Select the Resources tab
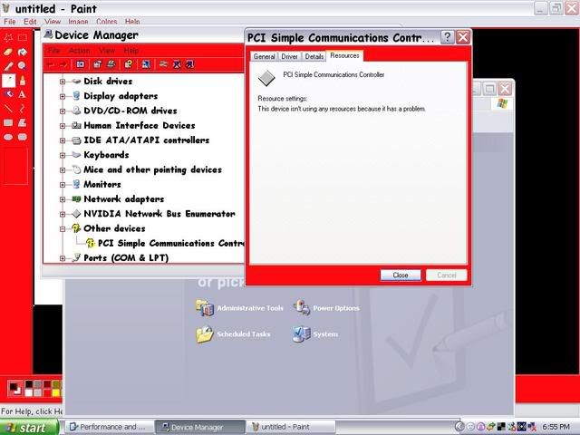580x435 pixels. tap(344, 55)
